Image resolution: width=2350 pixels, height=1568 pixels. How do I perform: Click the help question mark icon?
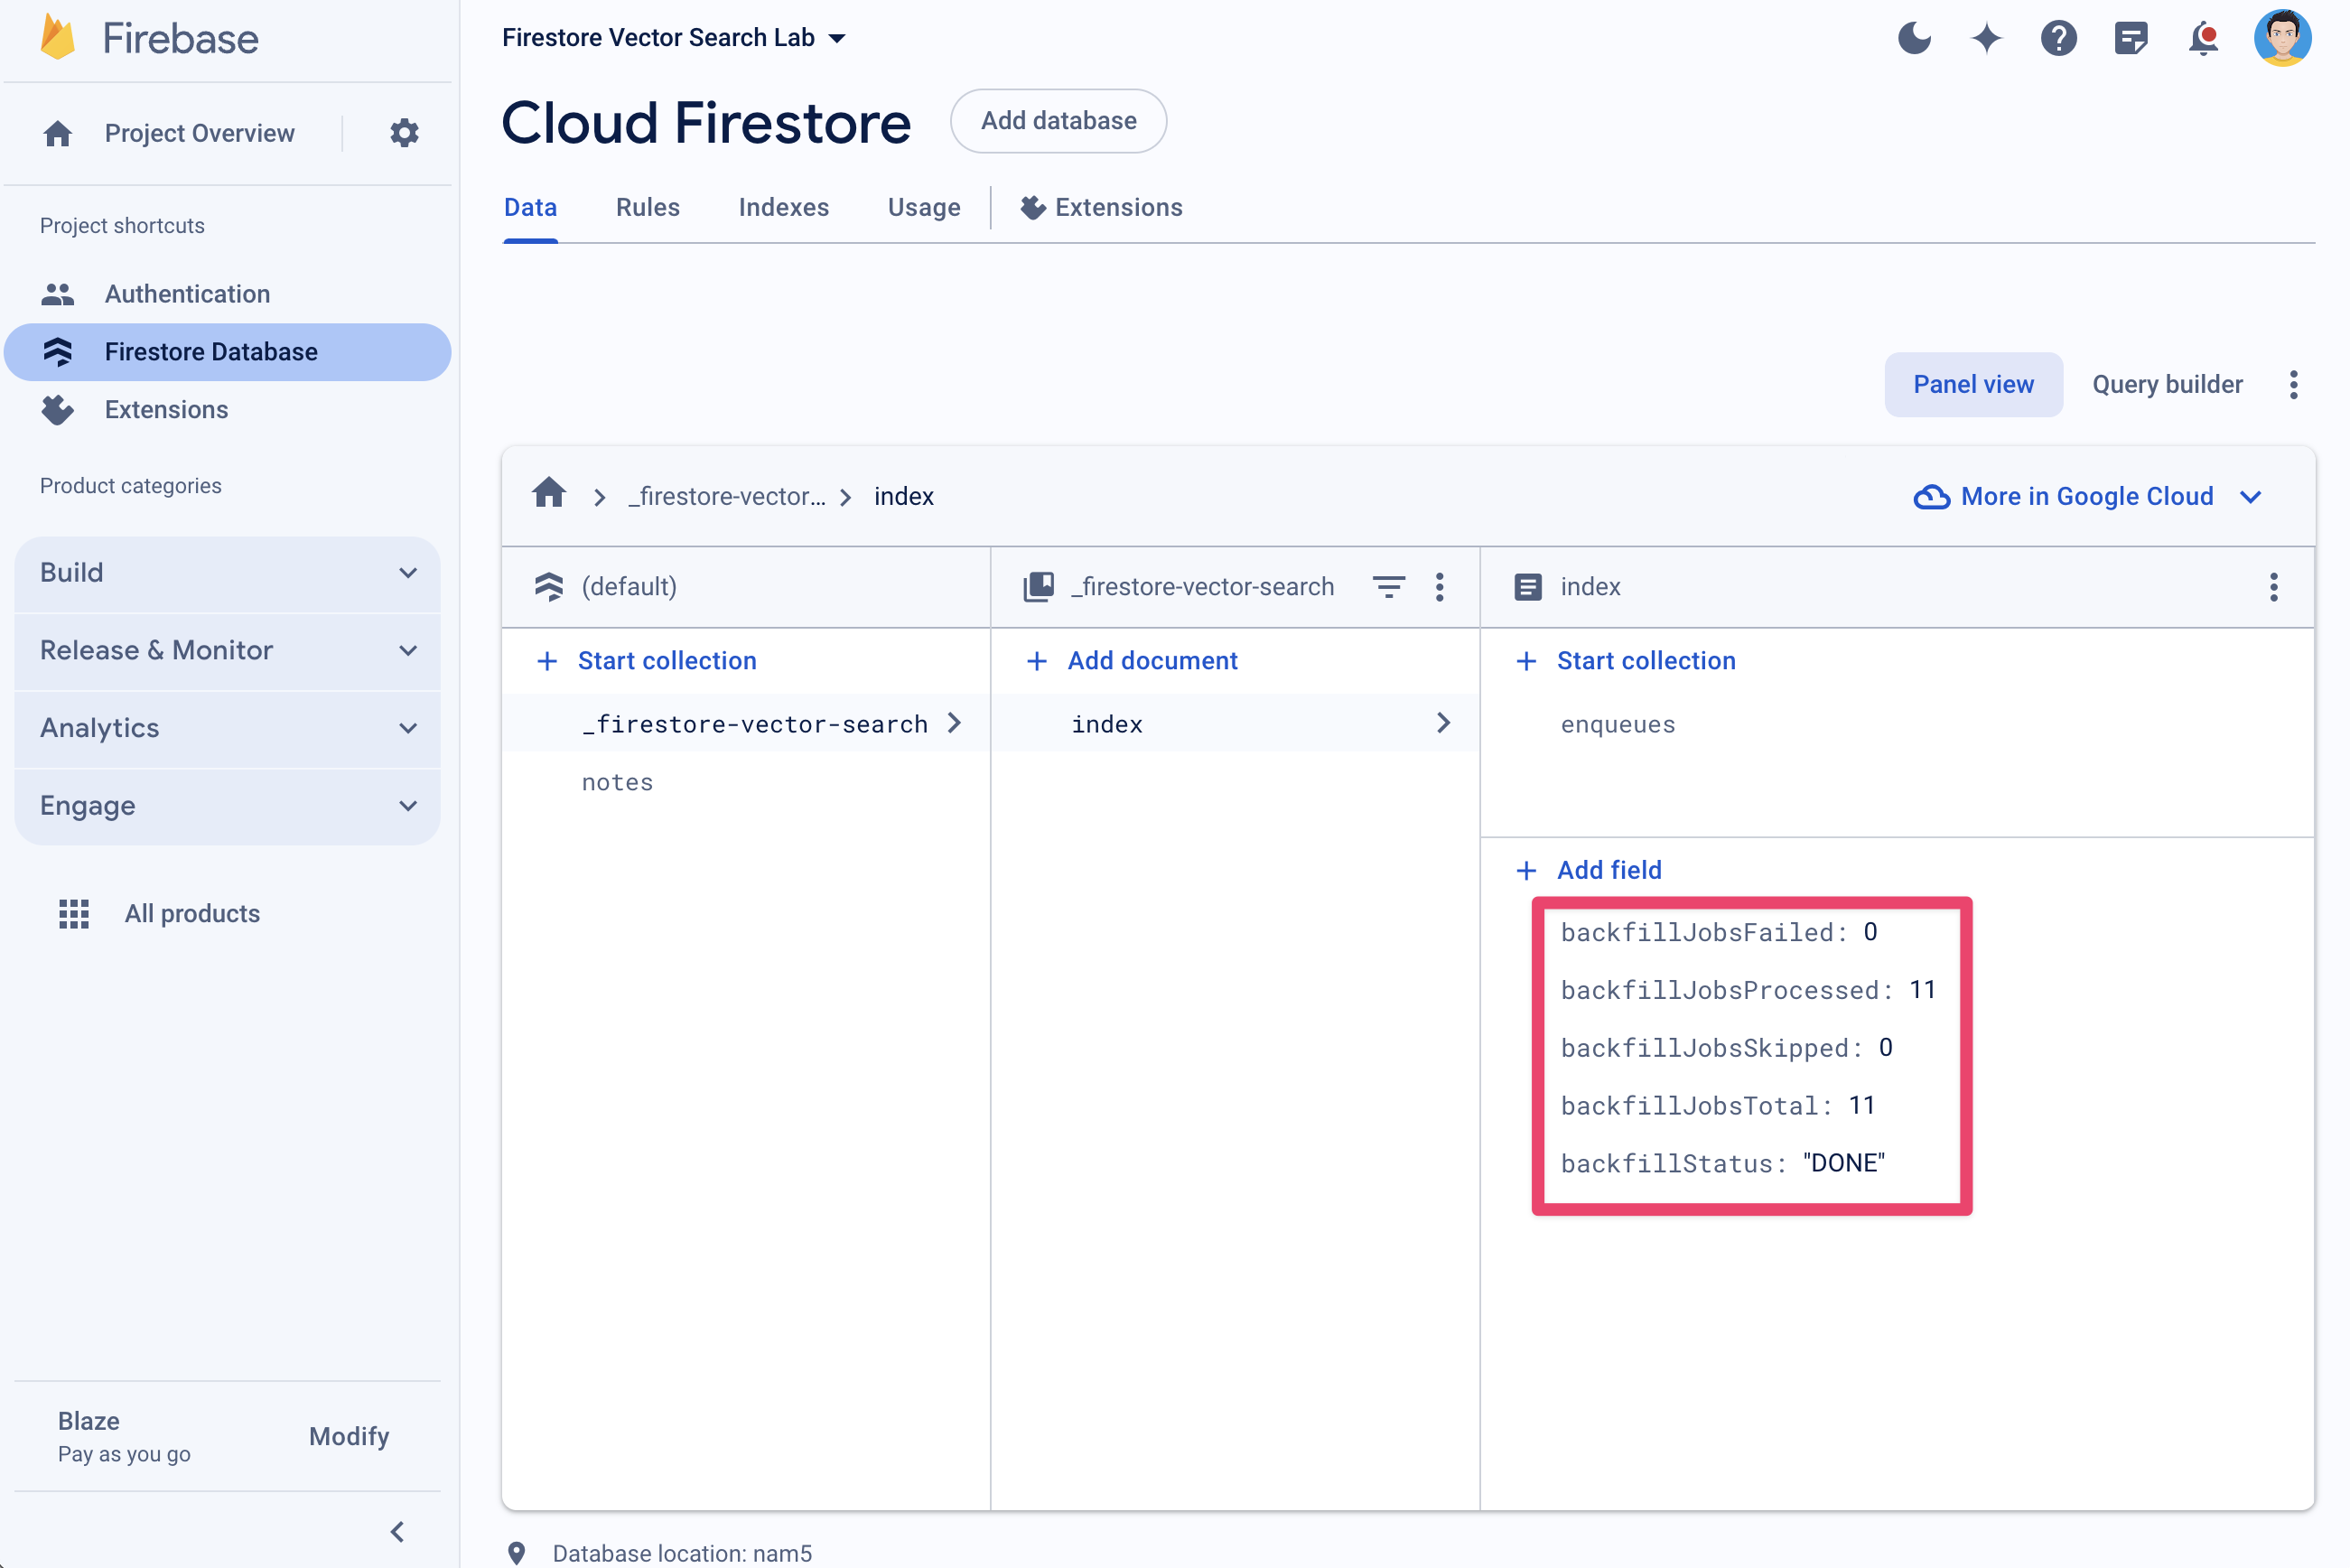click(x=2059, y=39)
